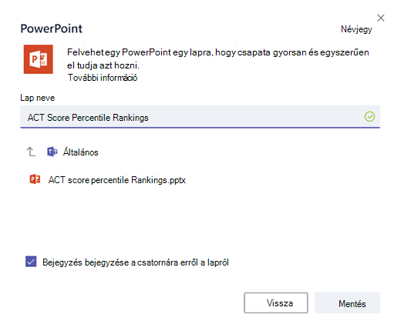Image resolution: width=401 pixels, height=334 pixels.
Task: Click the large PowerPoint app logo
Action: 39,59
